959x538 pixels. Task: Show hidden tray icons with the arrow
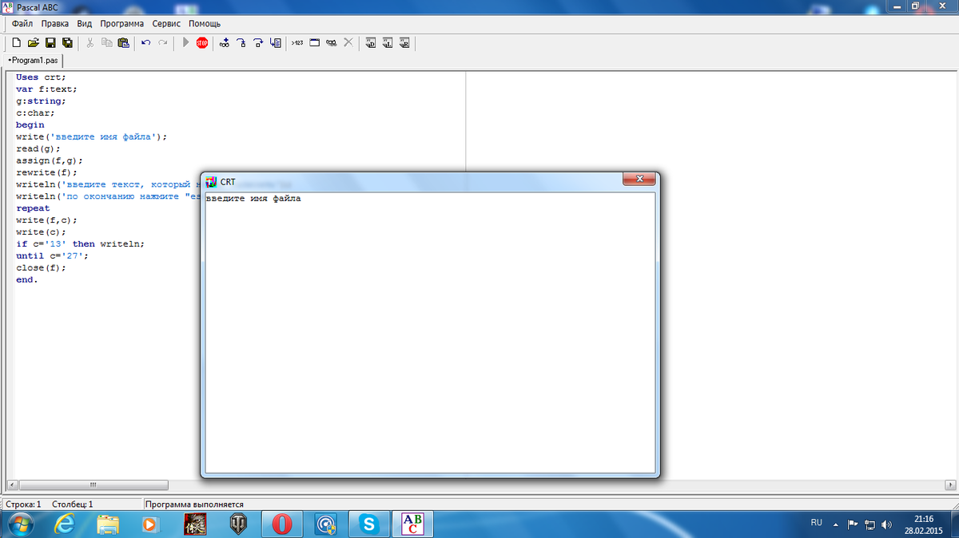[x=836, y=524]
